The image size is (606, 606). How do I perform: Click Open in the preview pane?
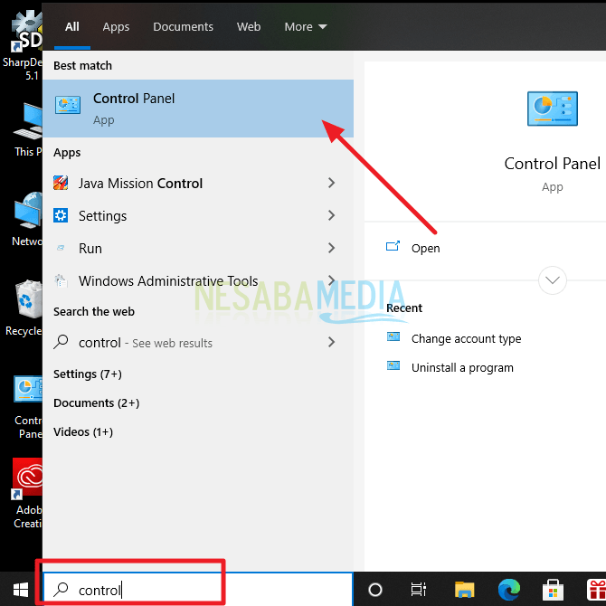point(425,248)
